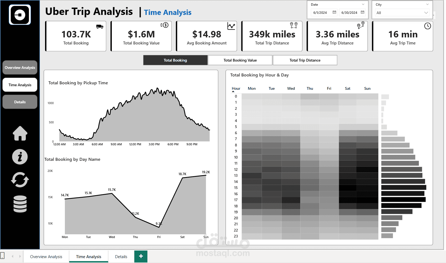
Task: Click the 15.7K Wednesday data label
Action: 112,190
